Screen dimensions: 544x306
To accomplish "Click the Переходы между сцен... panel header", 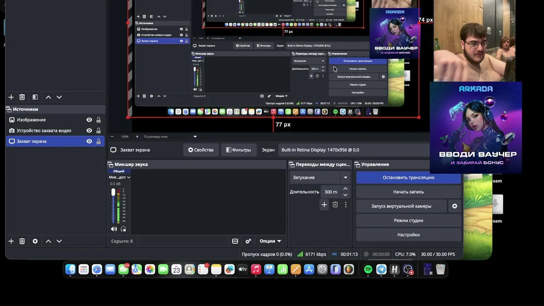I will pos(320,164).
